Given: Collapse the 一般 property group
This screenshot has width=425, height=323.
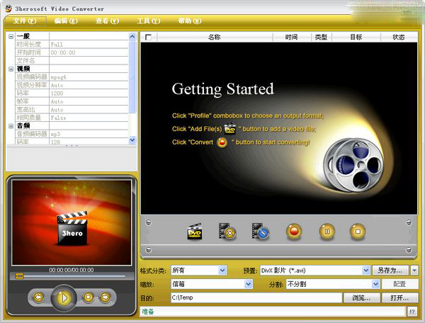Looking at the screenshot, I should tap(11, 36).
